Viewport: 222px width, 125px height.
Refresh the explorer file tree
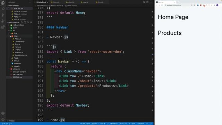[x=28, y=22]
